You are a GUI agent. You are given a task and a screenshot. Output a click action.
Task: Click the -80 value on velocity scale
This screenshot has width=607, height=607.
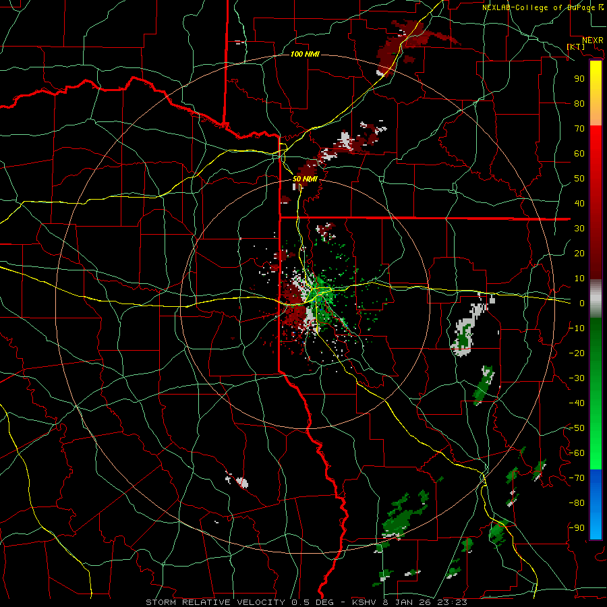click(577, 503)
